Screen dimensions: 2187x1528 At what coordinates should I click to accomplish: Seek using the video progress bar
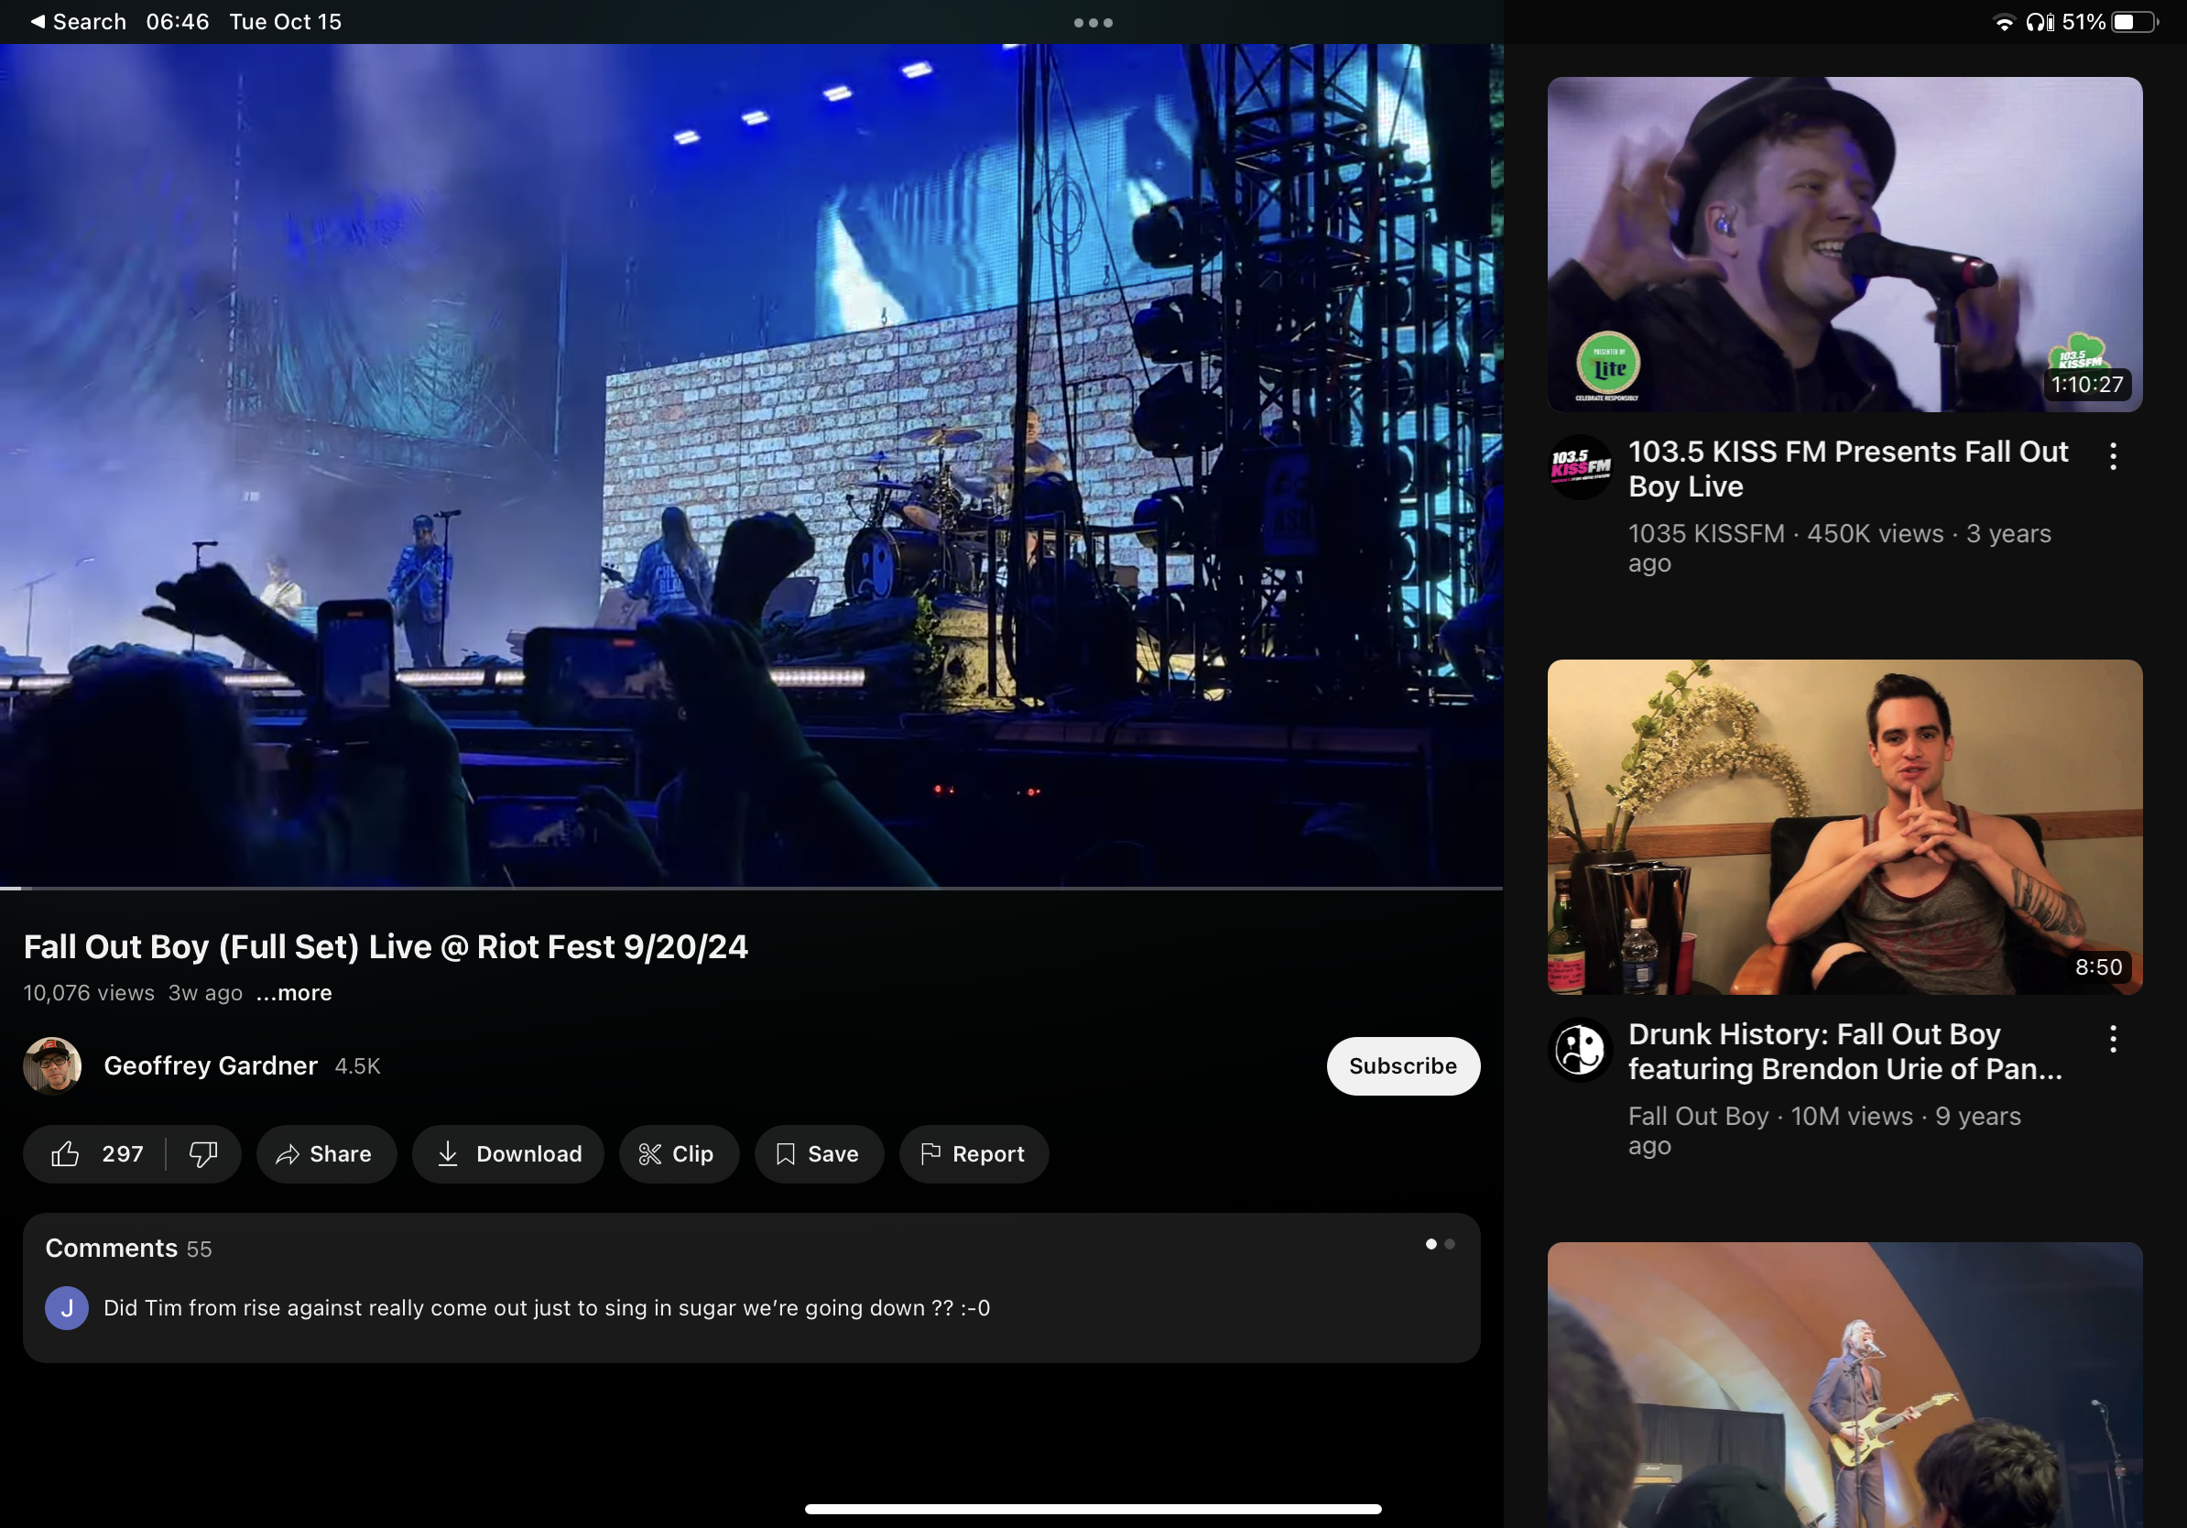click(x=752, y=888)
